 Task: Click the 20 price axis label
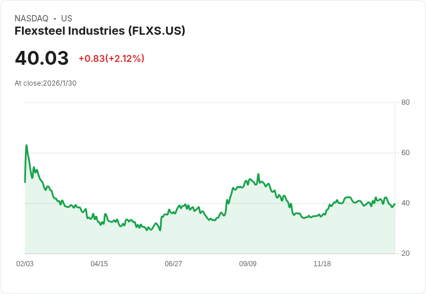(405, 253)
